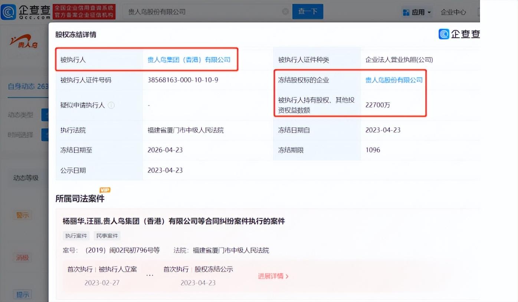Click the 提示 level label in background page

click(x=23, y=295)
